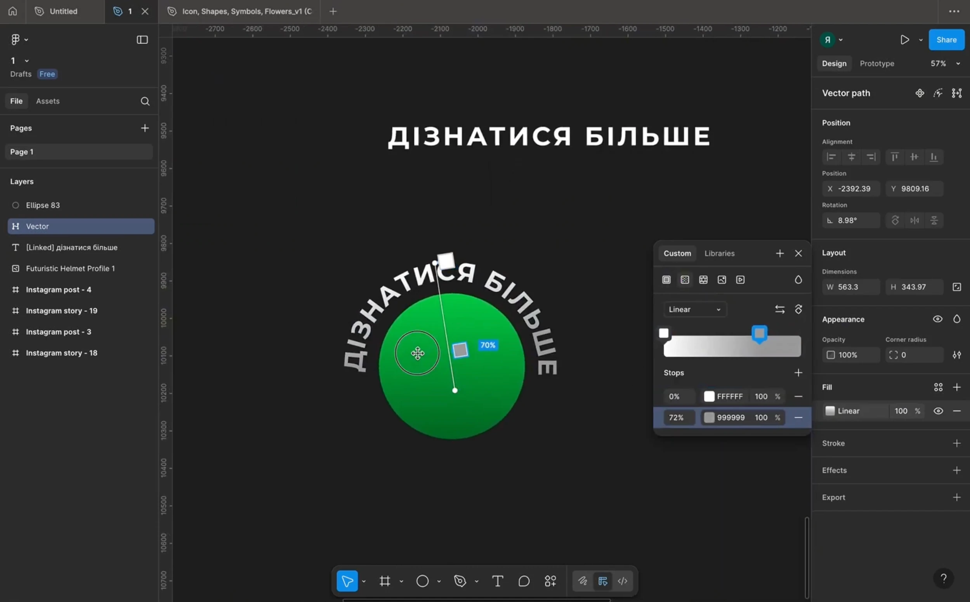Toggle the sidebar panel icon
The height and width of the screenshot is (602, 970).
click(x=142, y=40)
